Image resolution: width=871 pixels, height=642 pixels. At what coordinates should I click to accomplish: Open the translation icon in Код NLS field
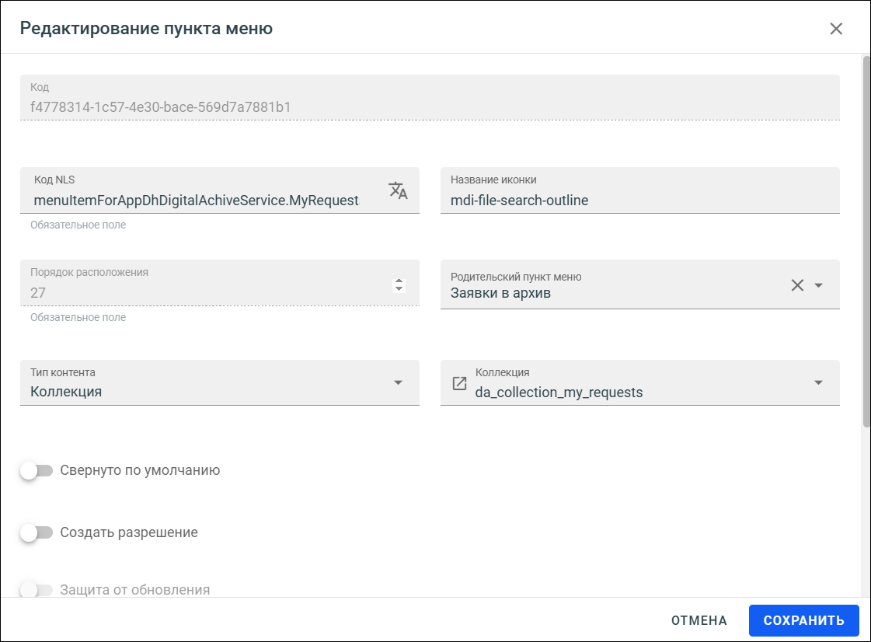pos(398,190)
